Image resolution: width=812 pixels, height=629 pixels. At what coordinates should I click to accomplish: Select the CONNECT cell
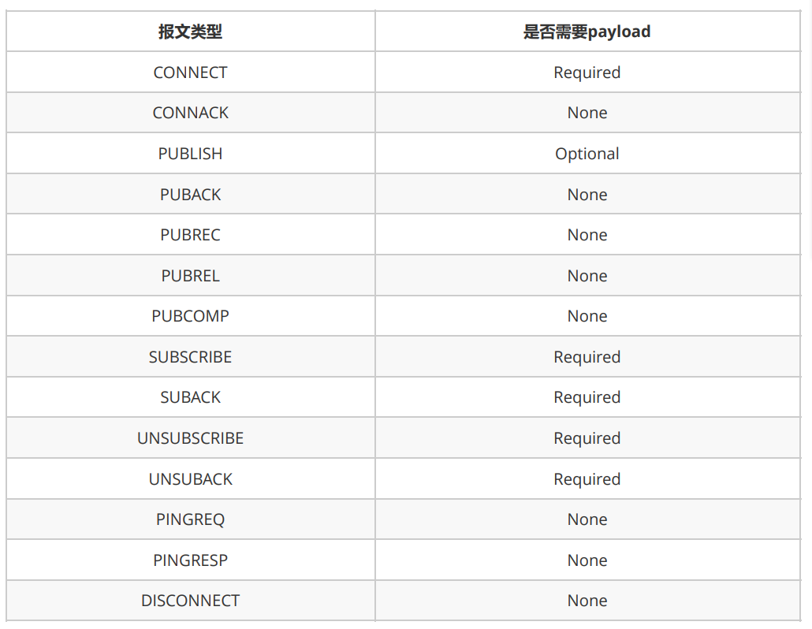click(x=190, y=73)
